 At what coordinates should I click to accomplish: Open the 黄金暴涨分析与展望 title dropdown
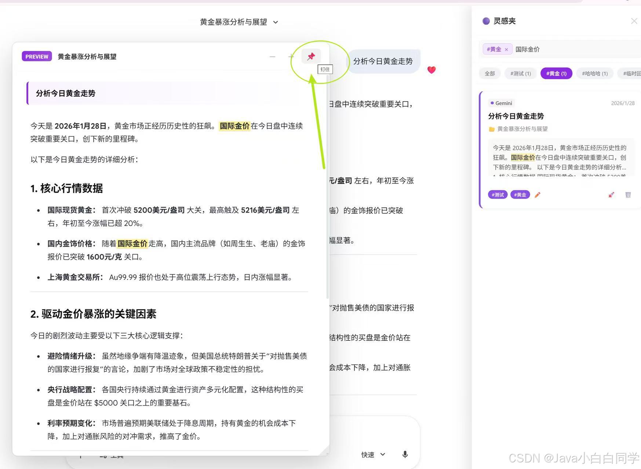pyautogui.click(x=275, y=22)
